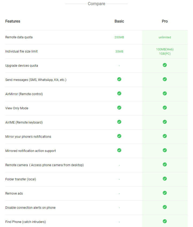
Task: Click Pro checkmark for Find Phone row
Action: click(165, 221)
